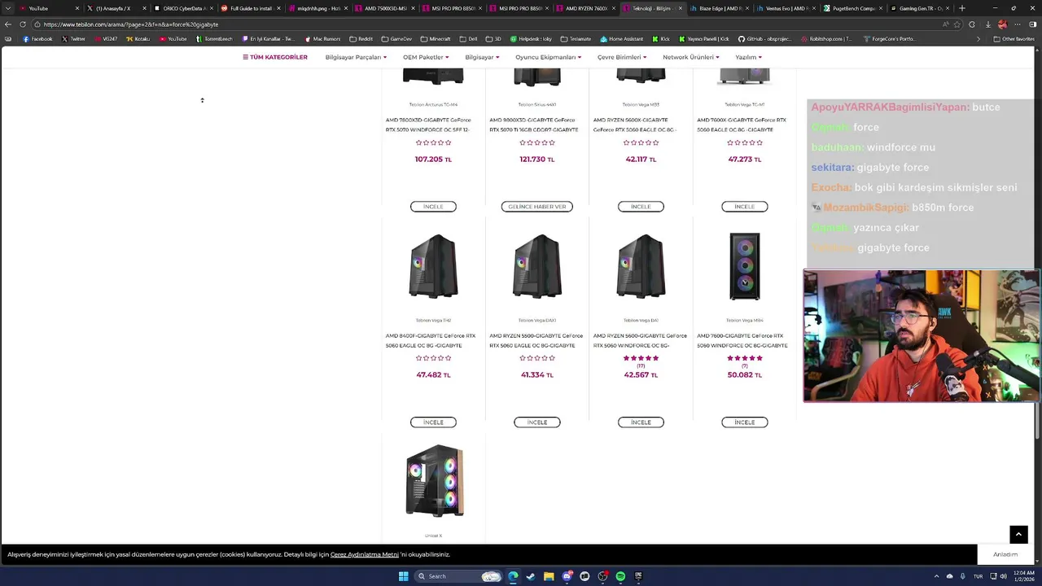The width and height of the screenshot is (1042, 586).
Task: Open Spotify from the taskbar
Action: (620, 576)
